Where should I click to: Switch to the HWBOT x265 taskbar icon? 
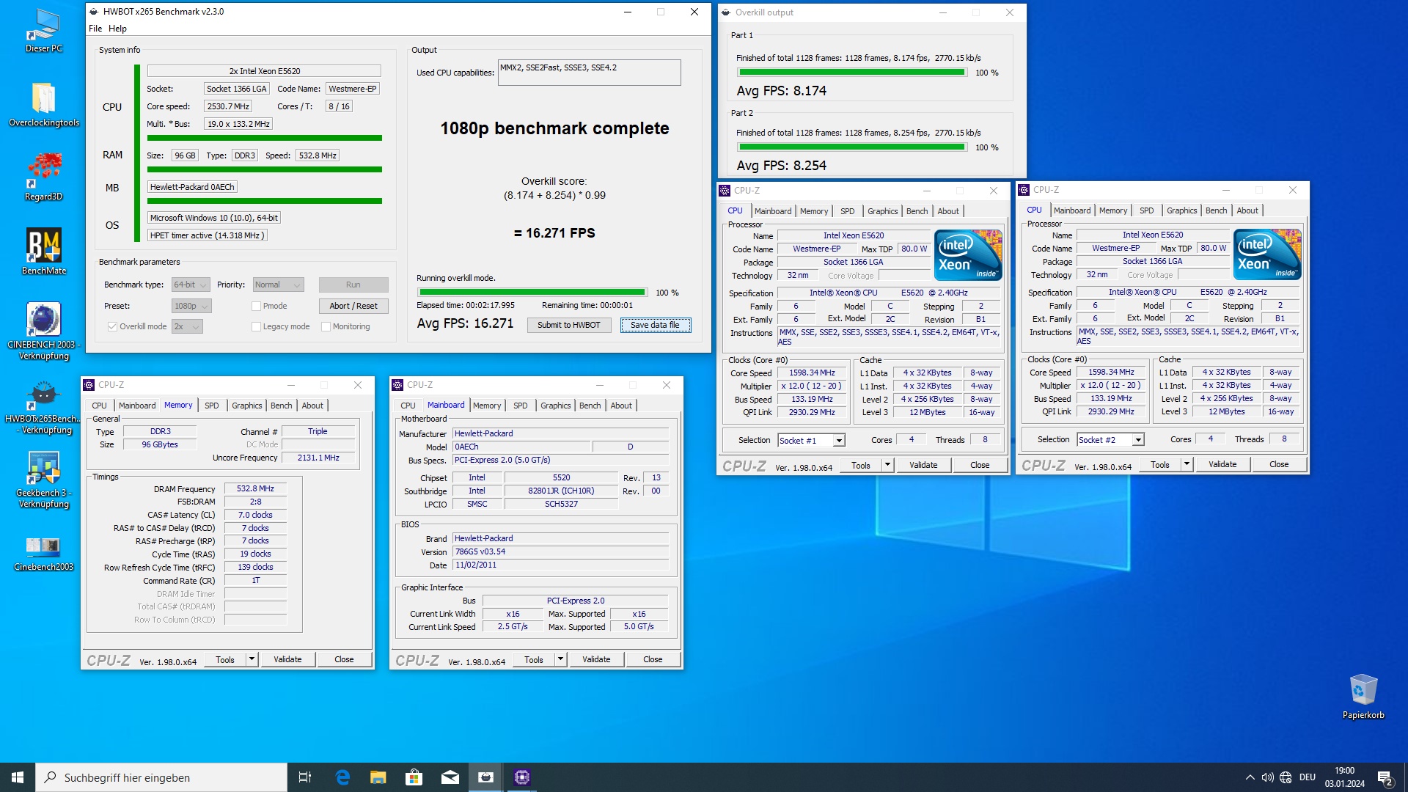coord(486,777)
